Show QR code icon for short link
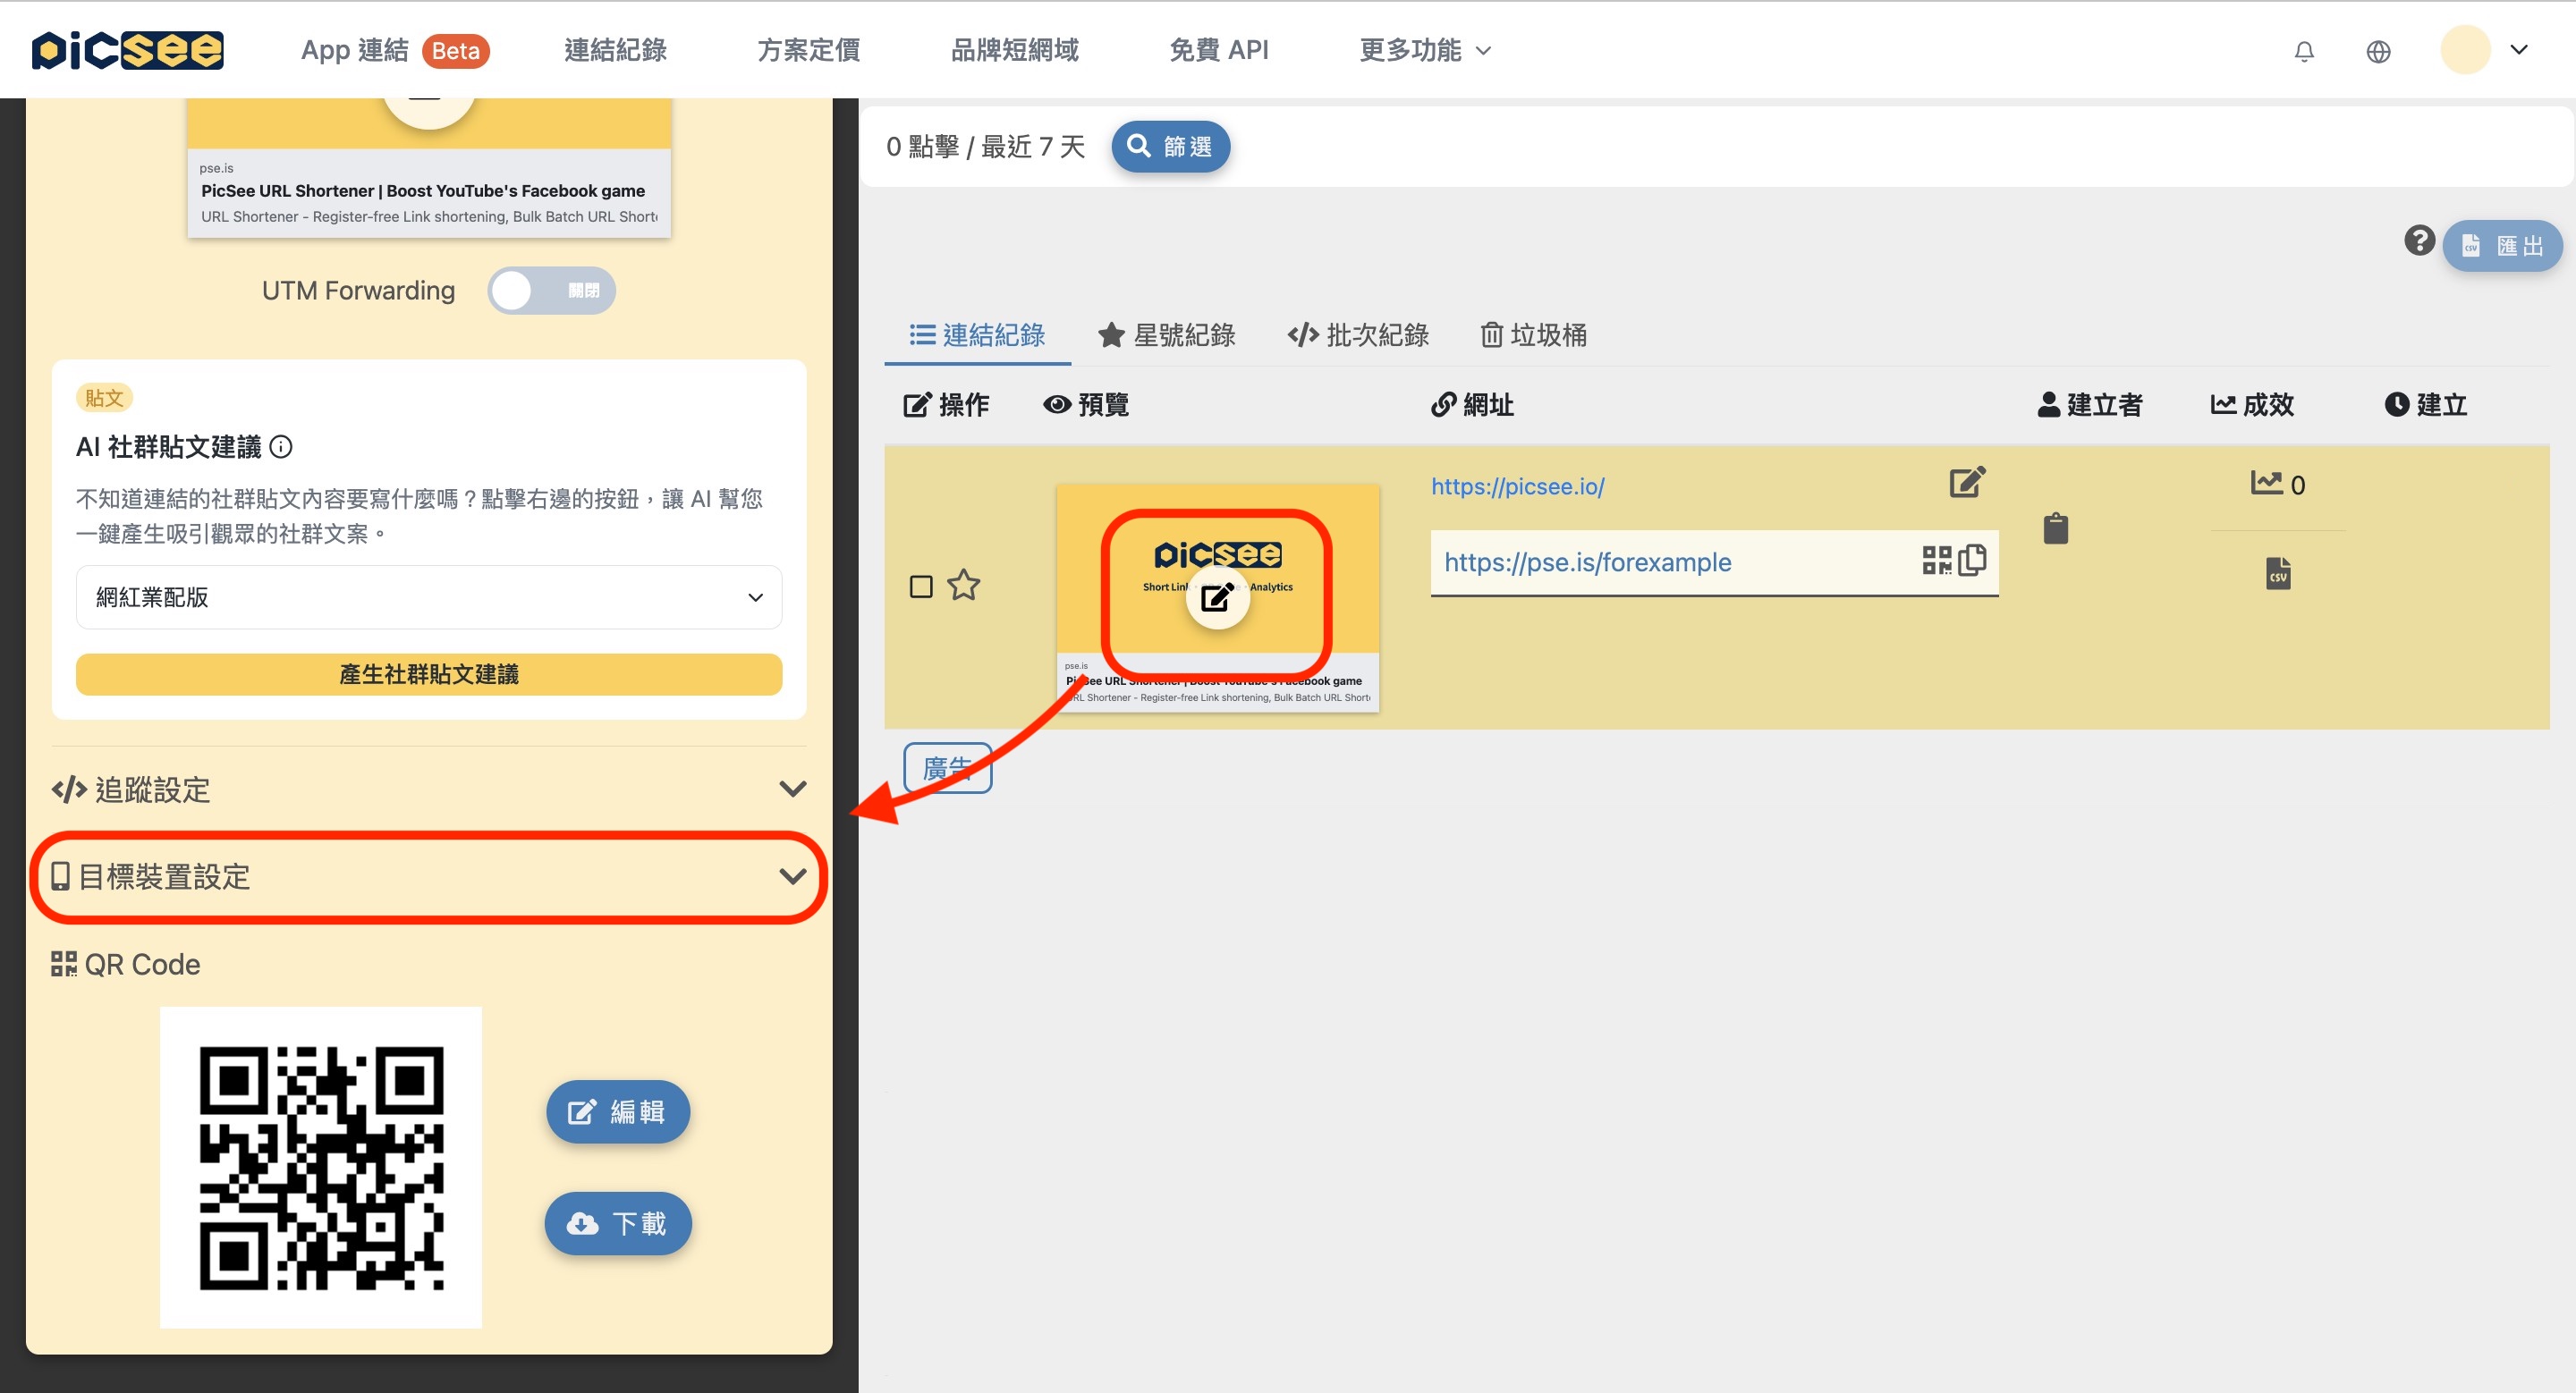2576x1393 pixels. coord(1937,561)
